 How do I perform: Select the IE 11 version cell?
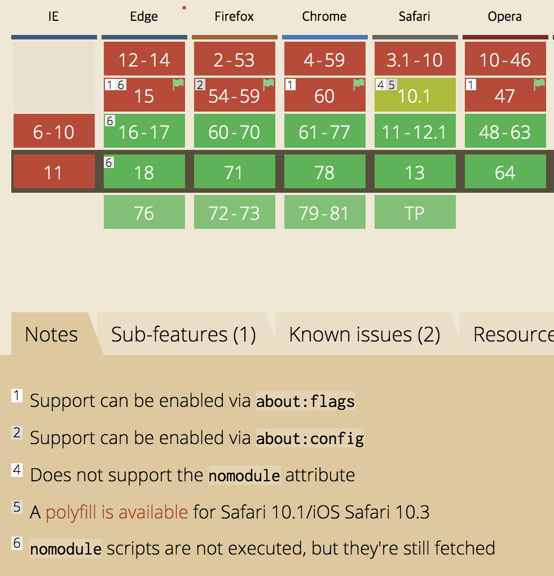click(x=54, y=172)
